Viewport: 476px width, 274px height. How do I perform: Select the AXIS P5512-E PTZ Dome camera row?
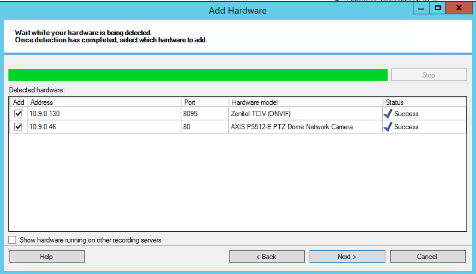(291, 127)
